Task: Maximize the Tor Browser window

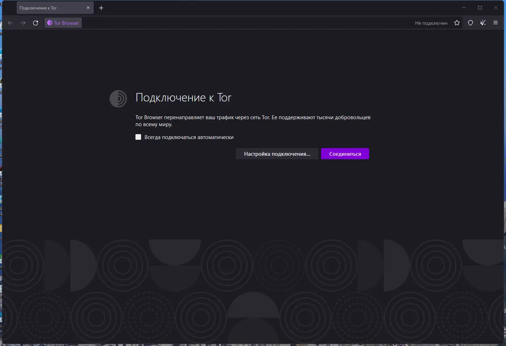Action: coord(480,8)
